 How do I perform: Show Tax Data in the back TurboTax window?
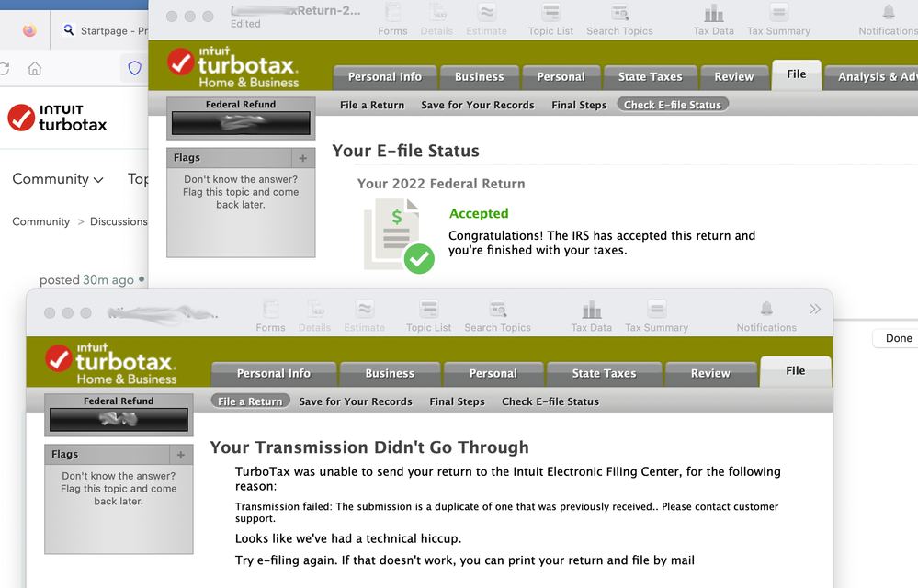coord(714,19)
